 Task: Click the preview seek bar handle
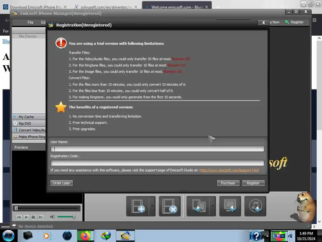(16, 209)
